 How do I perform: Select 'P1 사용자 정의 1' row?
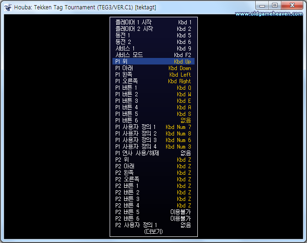pos(153,127)
